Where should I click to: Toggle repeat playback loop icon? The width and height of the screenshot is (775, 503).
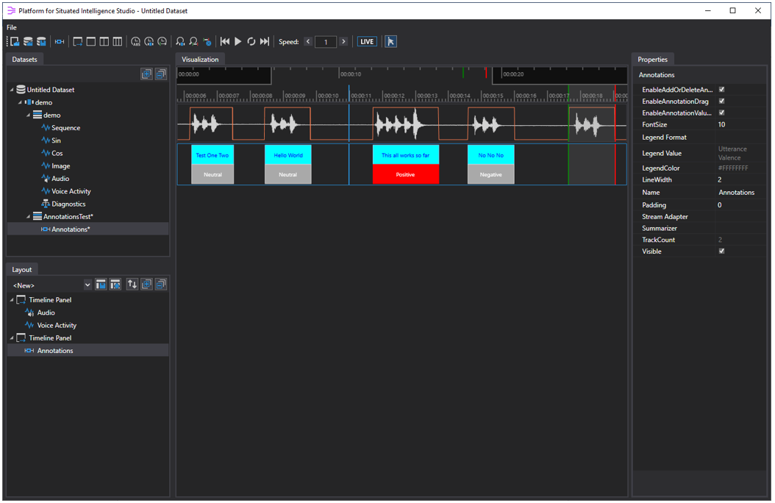click(251, 42)
